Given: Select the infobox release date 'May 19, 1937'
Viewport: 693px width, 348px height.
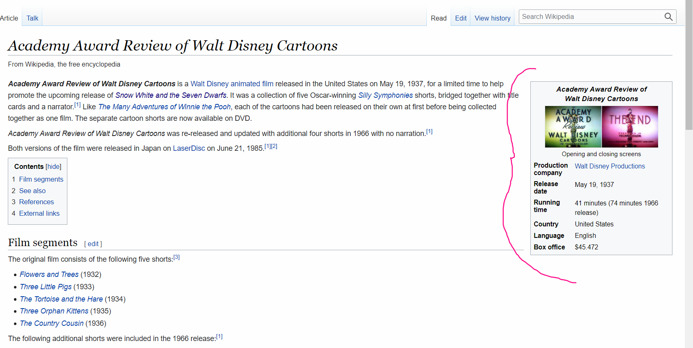Looking at the screenshot, I should (x=594, y=185).
